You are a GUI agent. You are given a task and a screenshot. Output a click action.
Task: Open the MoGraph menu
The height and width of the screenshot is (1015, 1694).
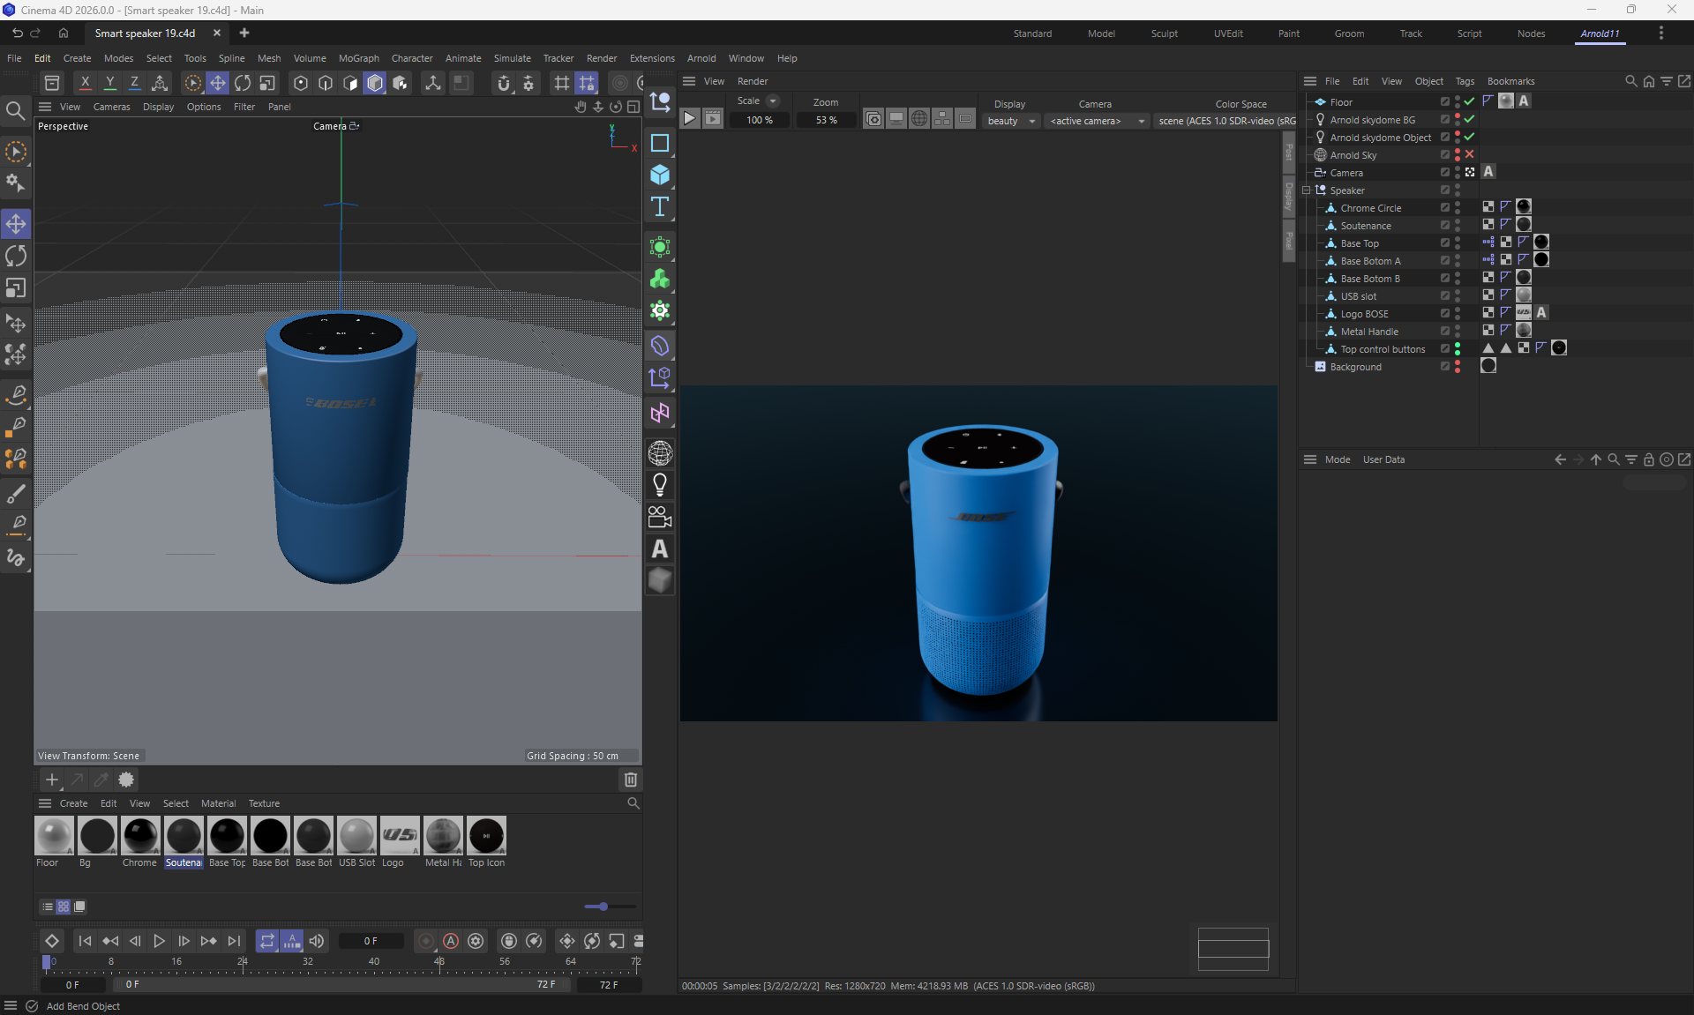point(358,58)
